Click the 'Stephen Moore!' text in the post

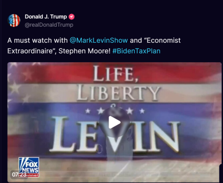(x=84, y=51)
